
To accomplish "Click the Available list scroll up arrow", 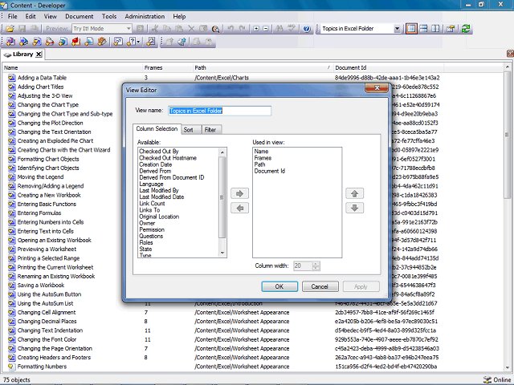I will [x=222, y=152].
